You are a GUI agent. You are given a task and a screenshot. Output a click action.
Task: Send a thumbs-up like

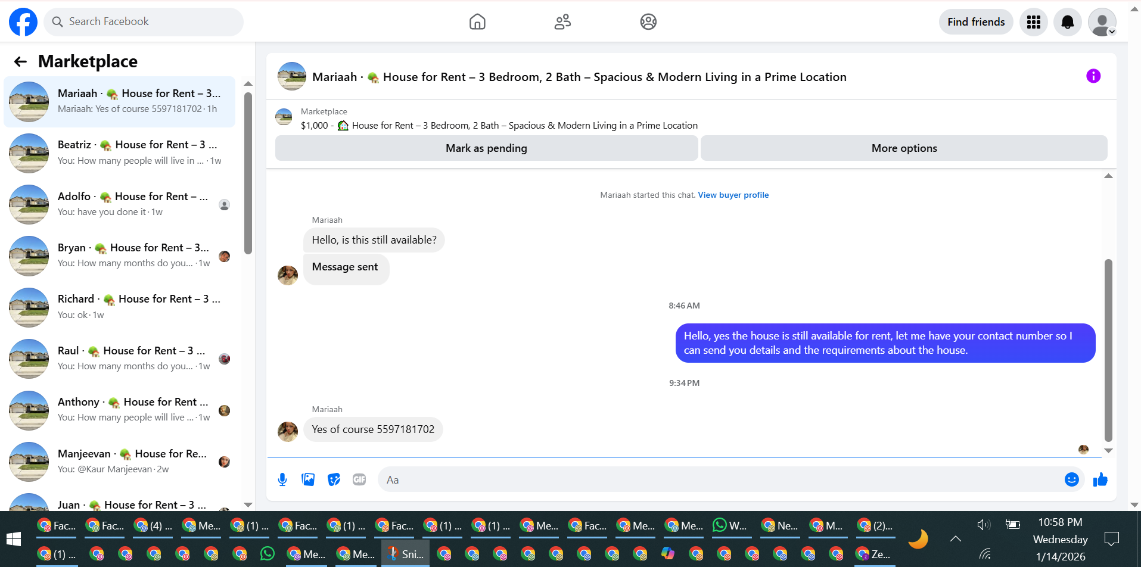(1100, 479)
